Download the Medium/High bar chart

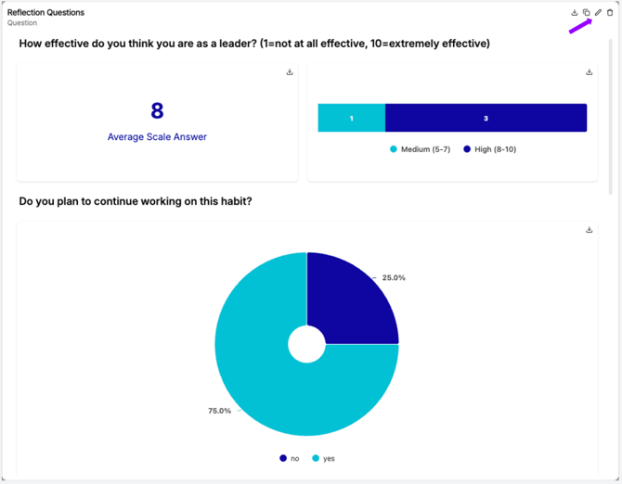tap(590, 72)
